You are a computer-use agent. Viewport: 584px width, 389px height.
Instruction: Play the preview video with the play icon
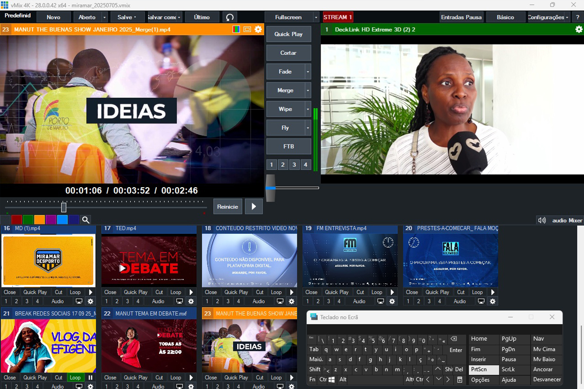pos(254,207)
